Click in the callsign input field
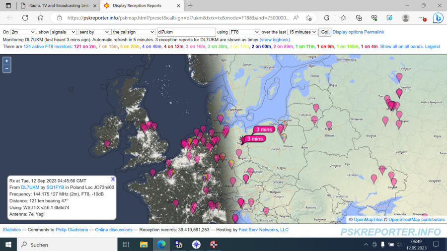The height and width of the screenshot is (251, 447). click(186, 32)
